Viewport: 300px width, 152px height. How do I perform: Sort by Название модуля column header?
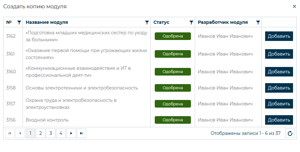coord(47,22)
